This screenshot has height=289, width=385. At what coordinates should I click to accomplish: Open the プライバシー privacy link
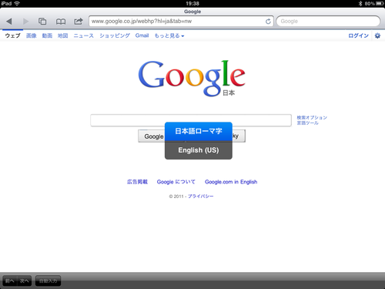(200, 197)
